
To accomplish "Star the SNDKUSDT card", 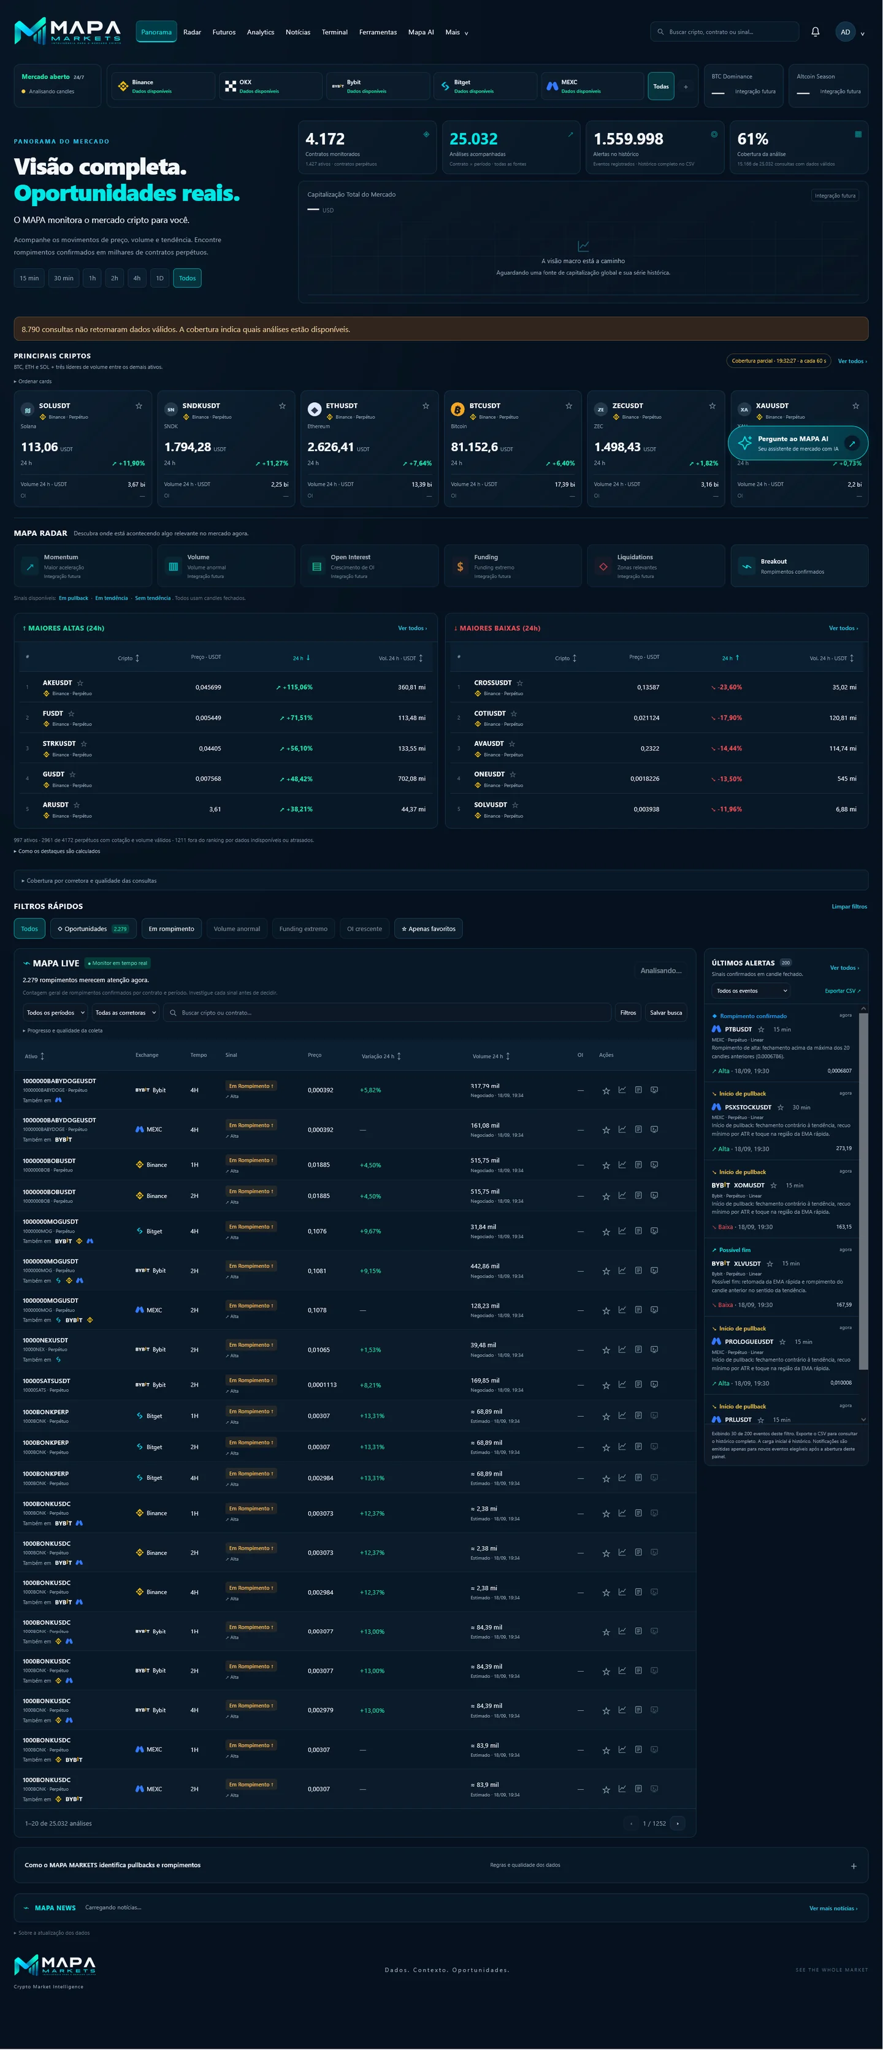I will [x=282, y=406].
